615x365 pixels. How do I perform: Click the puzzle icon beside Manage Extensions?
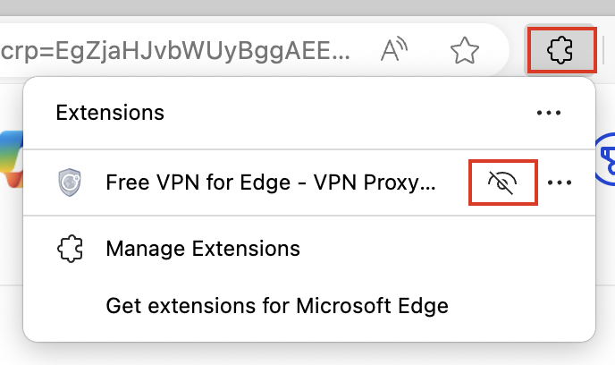click(x=70, y=249)
